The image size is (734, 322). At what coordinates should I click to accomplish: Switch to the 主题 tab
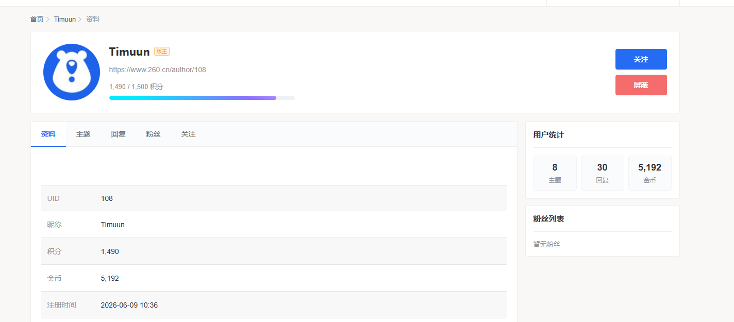(x=84, y=134)
